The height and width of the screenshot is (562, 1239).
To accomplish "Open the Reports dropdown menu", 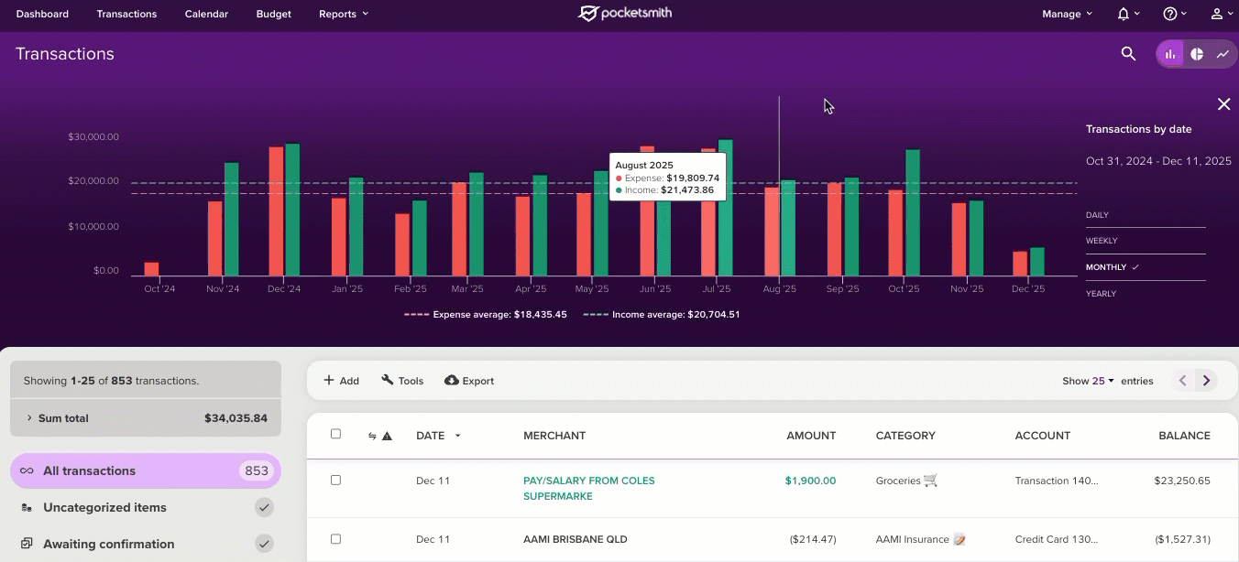I will [x=344, y=14].
